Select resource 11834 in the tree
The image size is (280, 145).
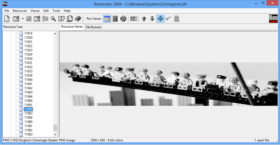tap(28, 76)
